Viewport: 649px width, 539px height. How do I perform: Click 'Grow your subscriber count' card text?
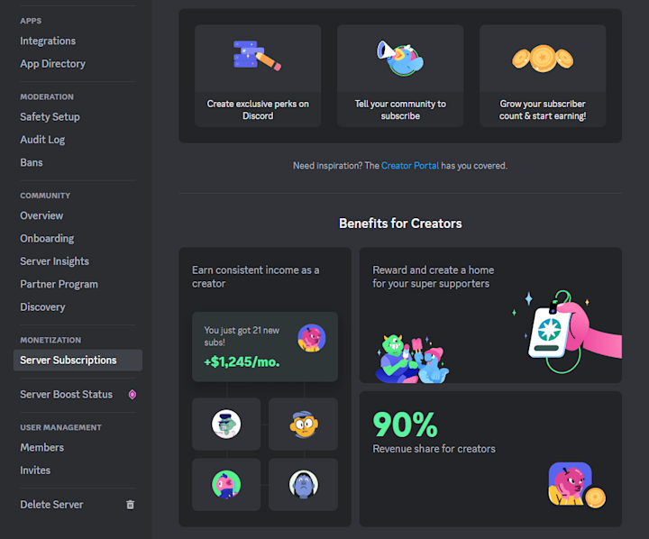point(543,110)
